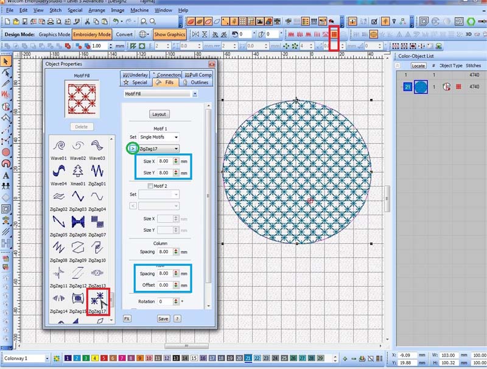Click the arrow select tool in toolbox

click(5, 61)
